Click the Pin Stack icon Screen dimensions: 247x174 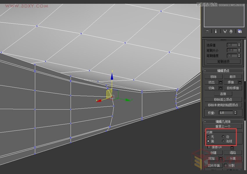click(207, 31)
